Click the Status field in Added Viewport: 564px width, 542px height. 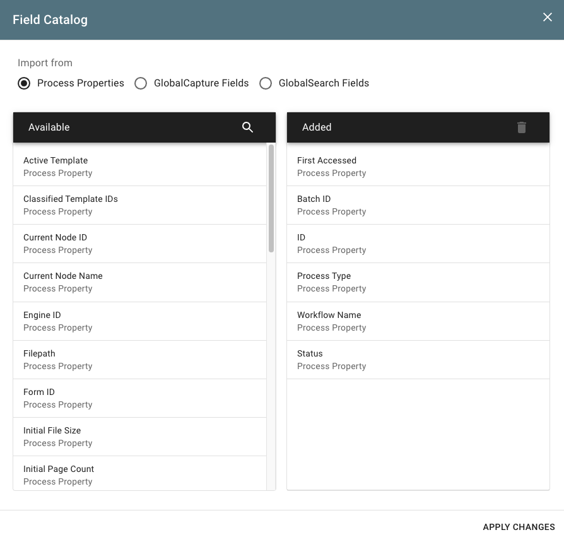[x=418, y=360]
